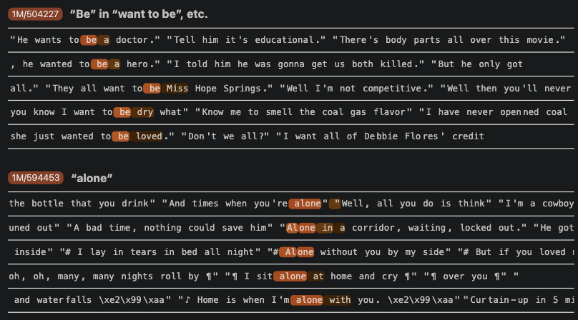Select highlighted "alone" after "when you're"
The width and height of the screenshot is (578, 320).
[306, 204]
